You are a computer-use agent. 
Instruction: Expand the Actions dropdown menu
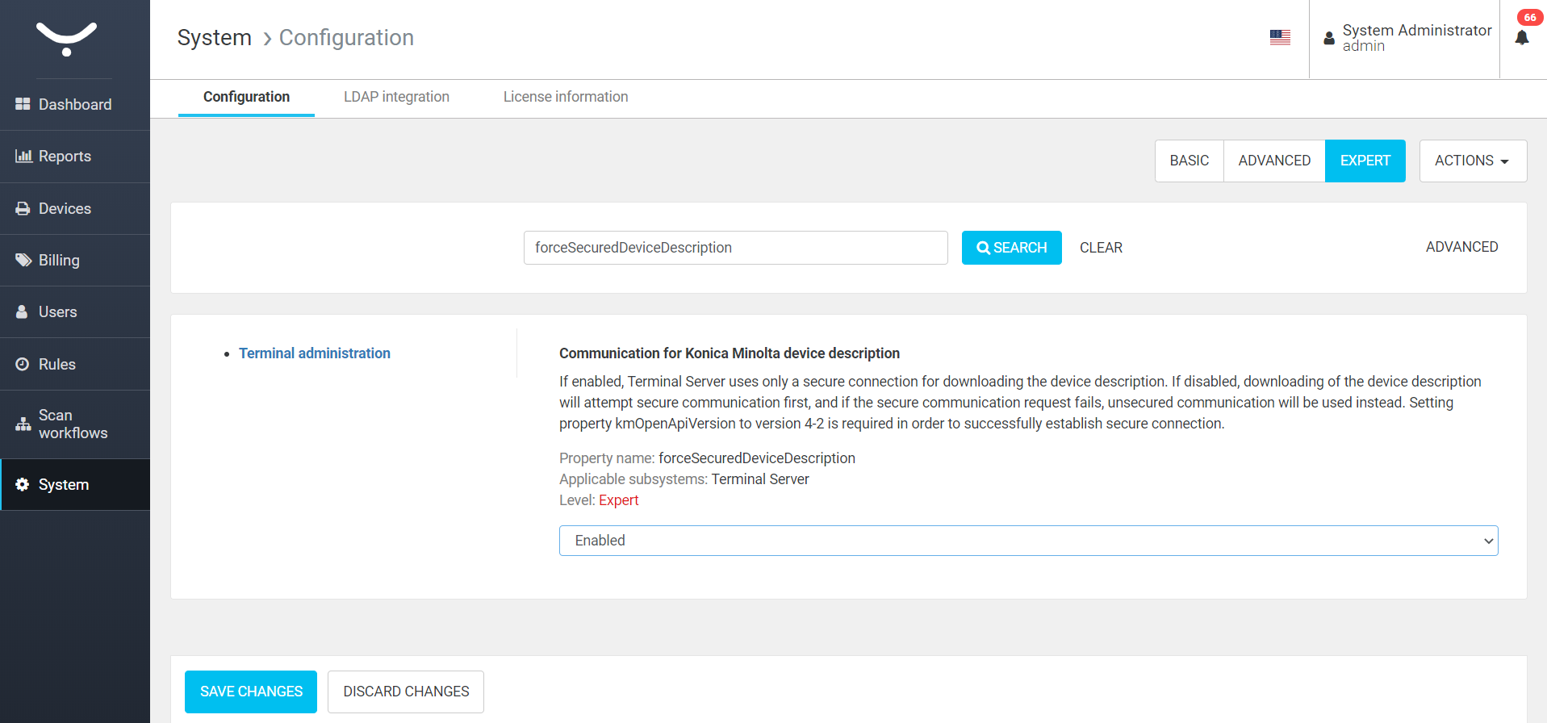coord(1472,161)
